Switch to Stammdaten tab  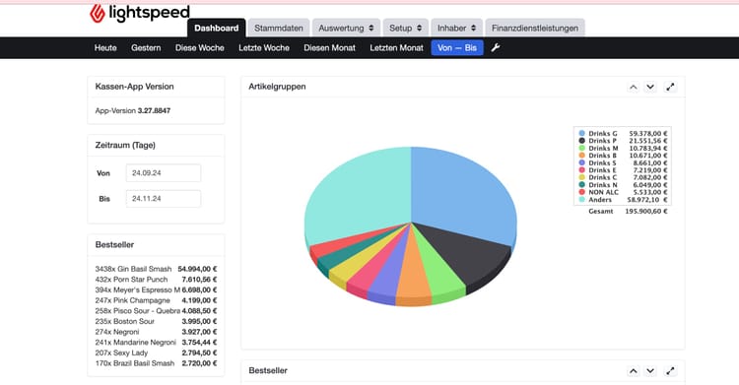click(x=279, y=28)
